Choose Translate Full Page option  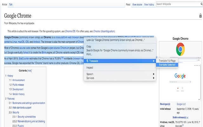click(x=167, y=61)
